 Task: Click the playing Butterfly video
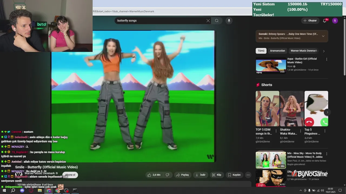(133, 96)
